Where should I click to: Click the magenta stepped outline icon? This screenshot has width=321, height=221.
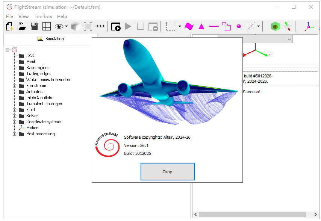(x=226, y=26)
